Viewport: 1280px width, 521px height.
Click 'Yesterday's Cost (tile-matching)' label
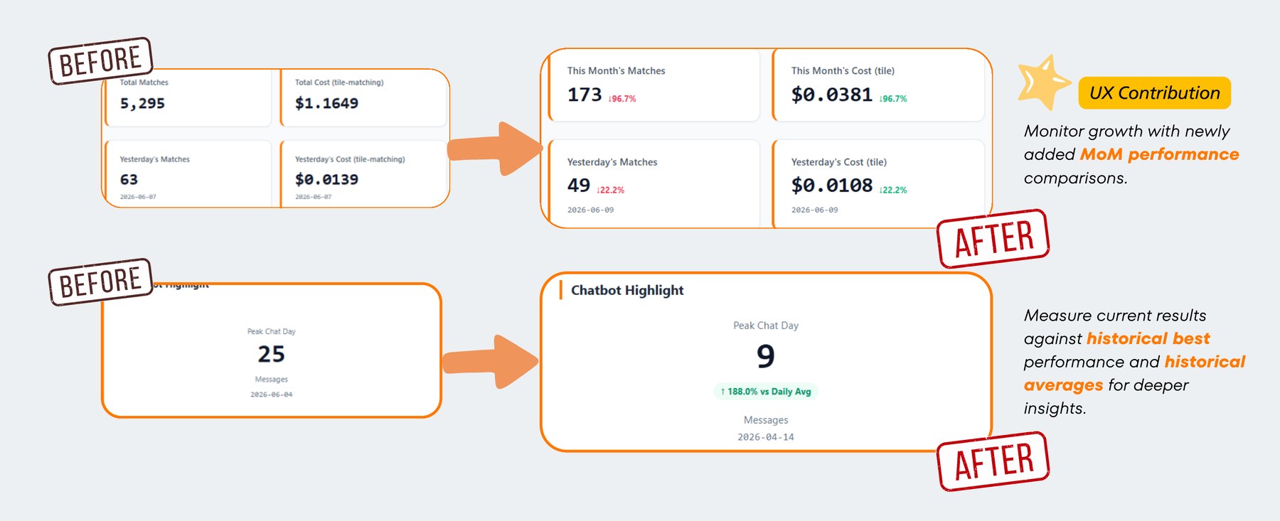point(350,159)
